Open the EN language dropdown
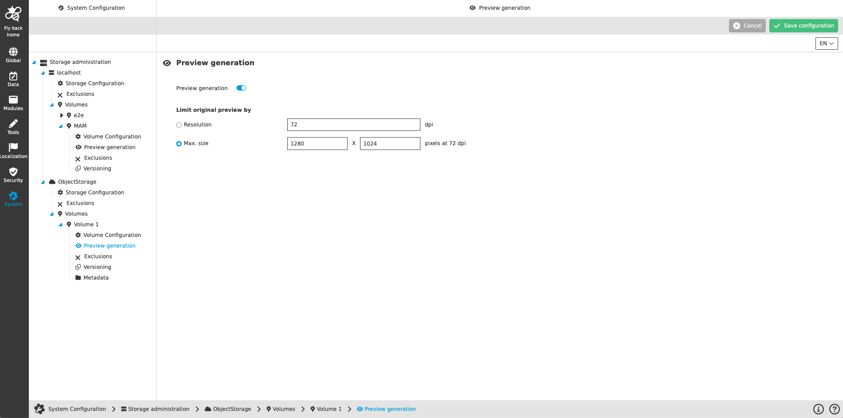 click(x=826, y=43)
